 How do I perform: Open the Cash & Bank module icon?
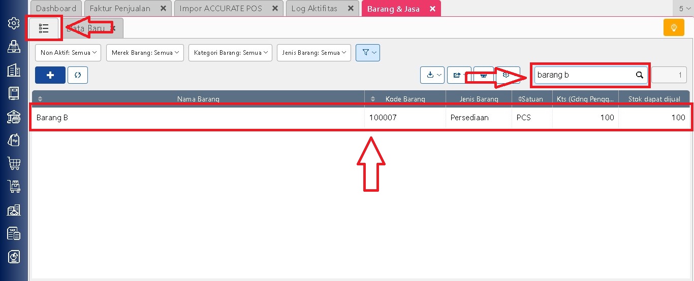(14, 117)
